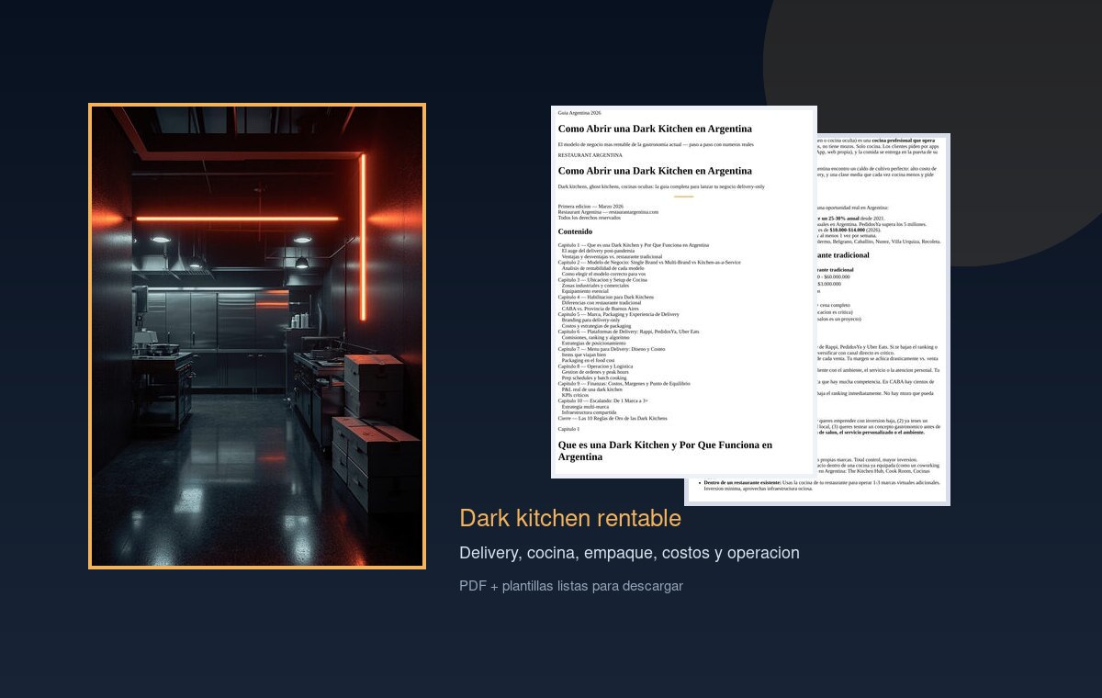Select 'Capitulo 4 — Habilitacion para Dark Kitchens'
Viewport: 1102px width, 698px height.
pos(606,297)
